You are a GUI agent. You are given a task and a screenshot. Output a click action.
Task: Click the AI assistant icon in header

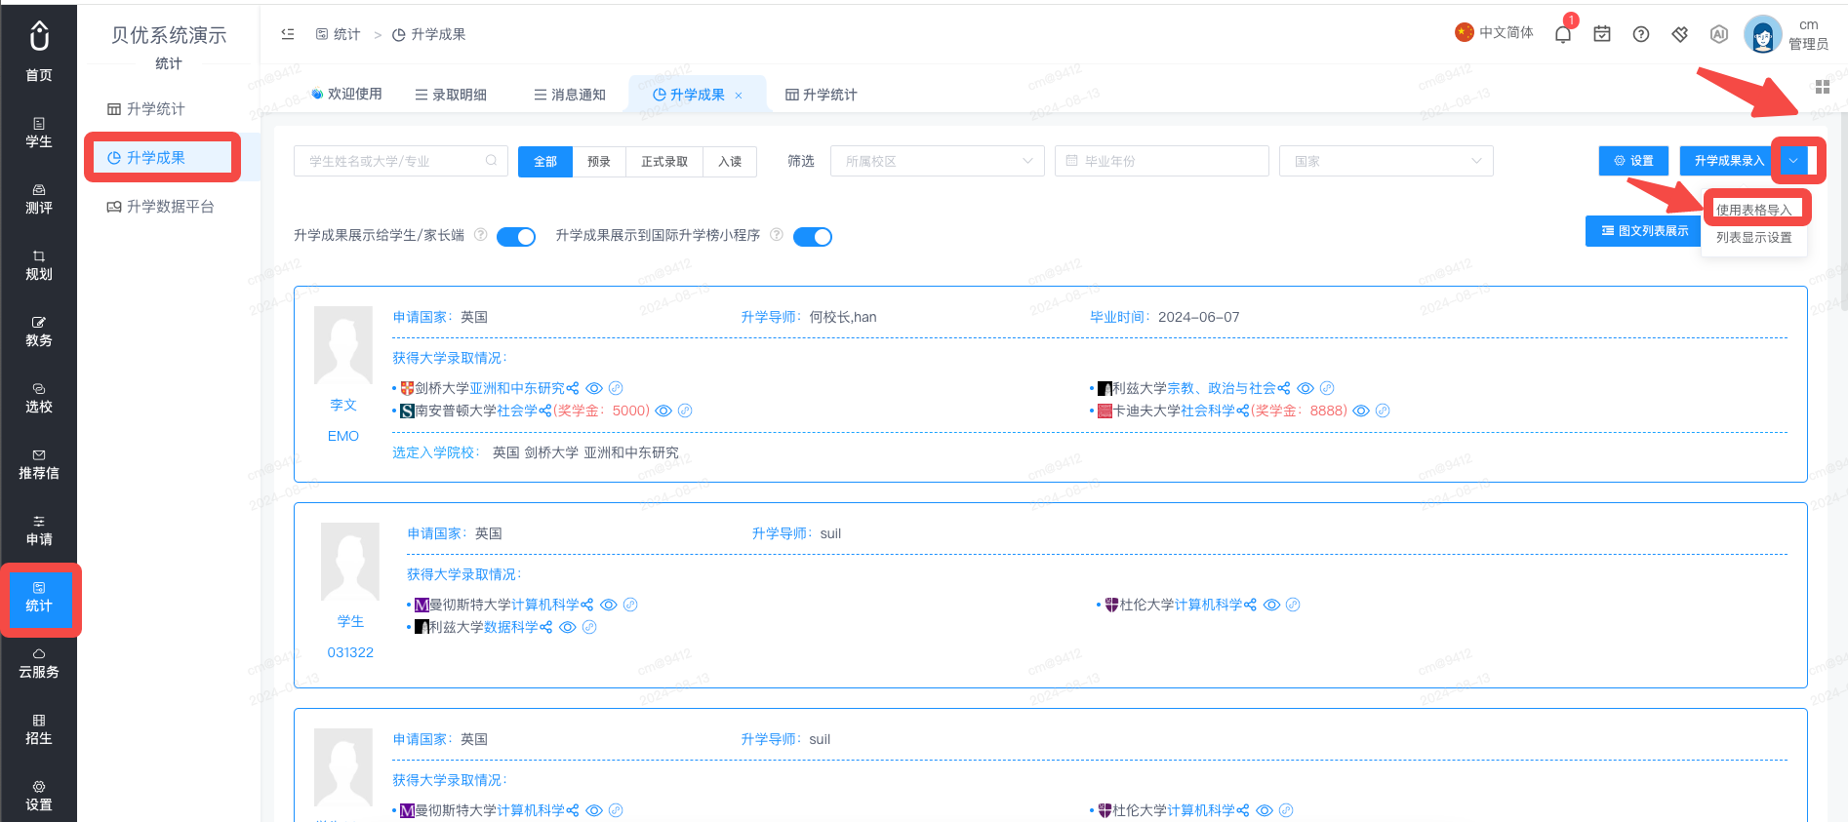click(1719, 34)
